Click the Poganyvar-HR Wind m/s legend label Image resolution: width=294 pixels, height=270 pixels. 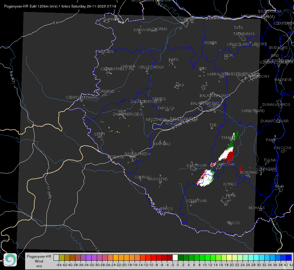pyautogui.click(x=39, y=261)
